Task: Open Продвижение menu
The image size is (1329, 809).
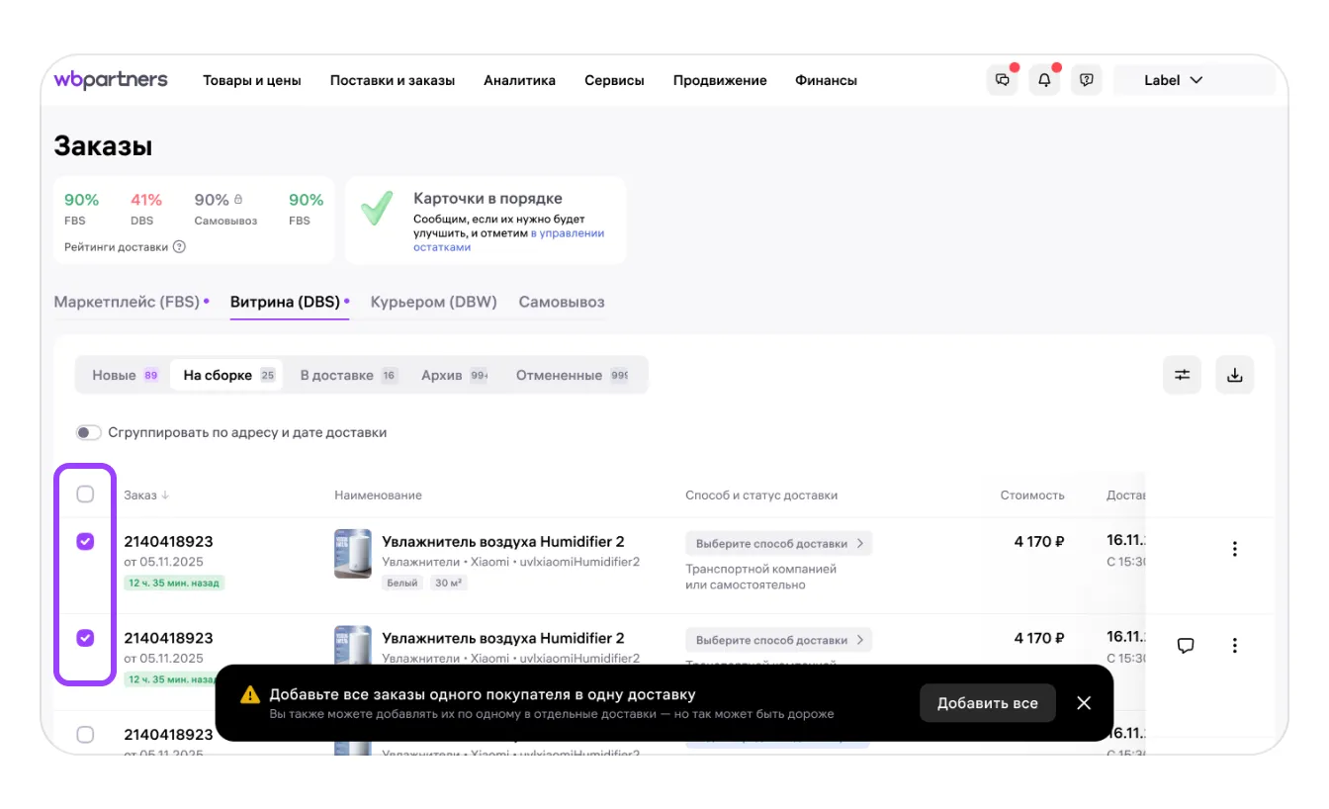Action: point(720,80)
